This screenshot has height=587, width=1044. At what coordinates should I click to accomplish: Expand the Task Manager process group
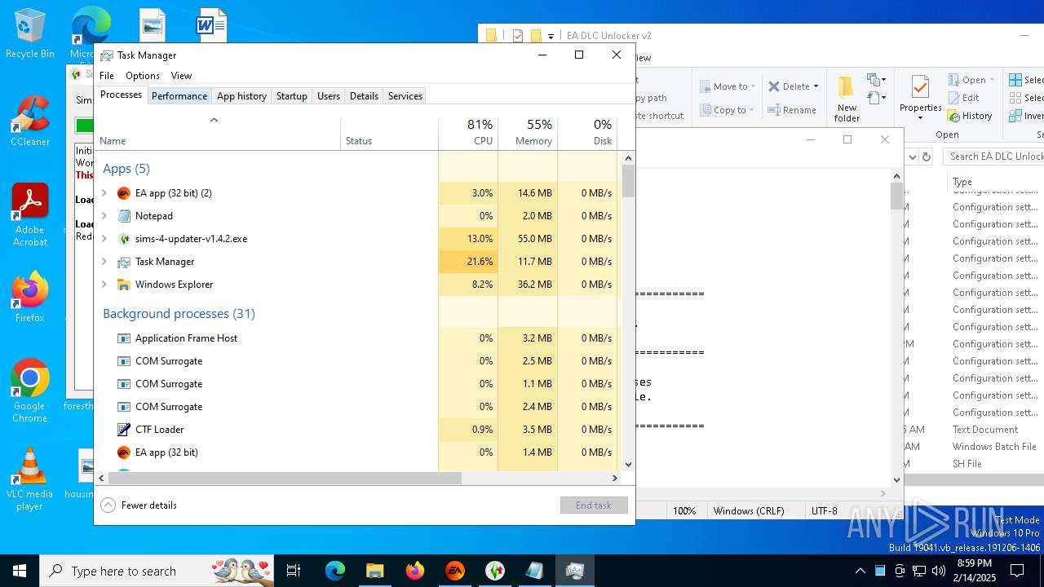[104, 262]
